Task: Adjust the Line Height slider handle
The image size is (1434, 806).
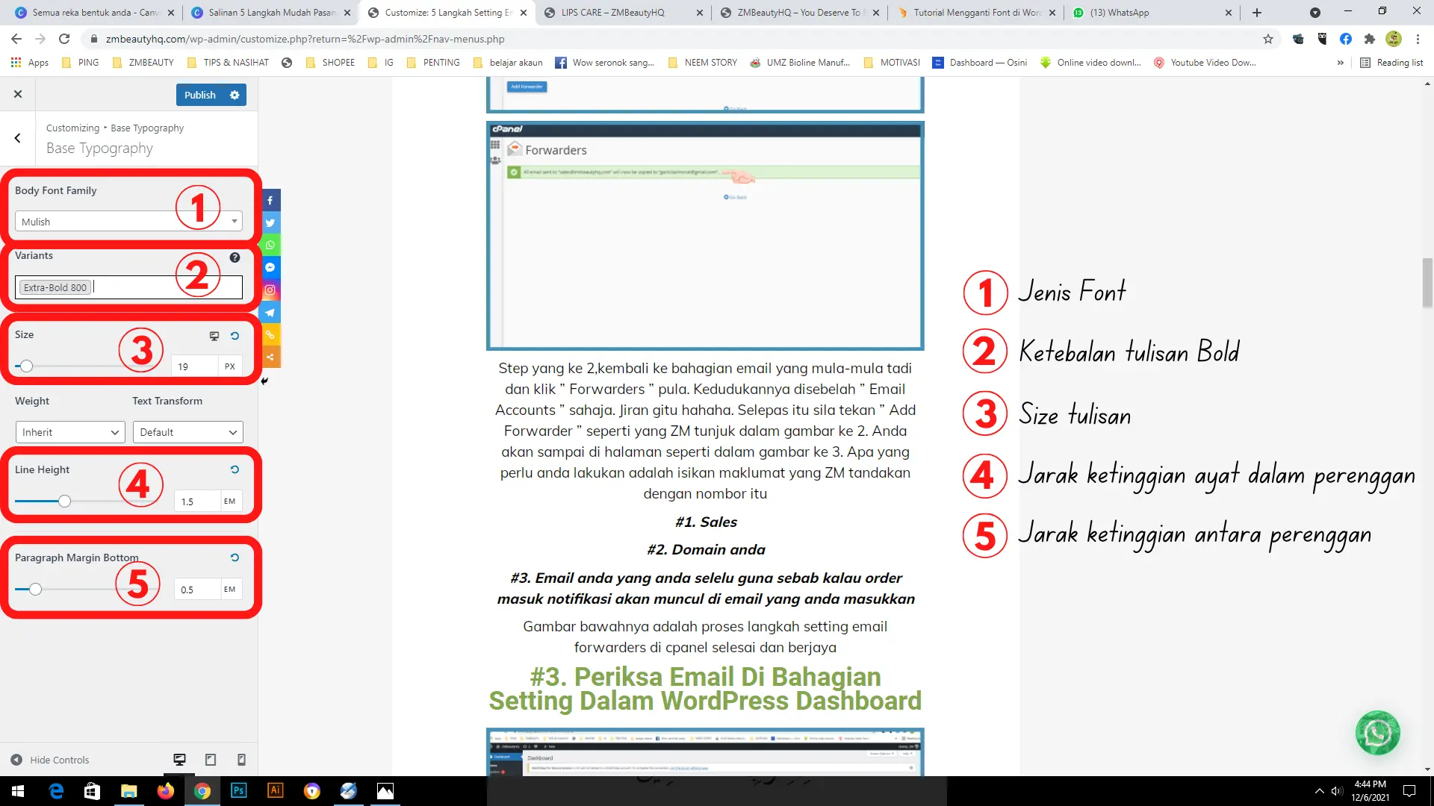Action: click(64, 502)
